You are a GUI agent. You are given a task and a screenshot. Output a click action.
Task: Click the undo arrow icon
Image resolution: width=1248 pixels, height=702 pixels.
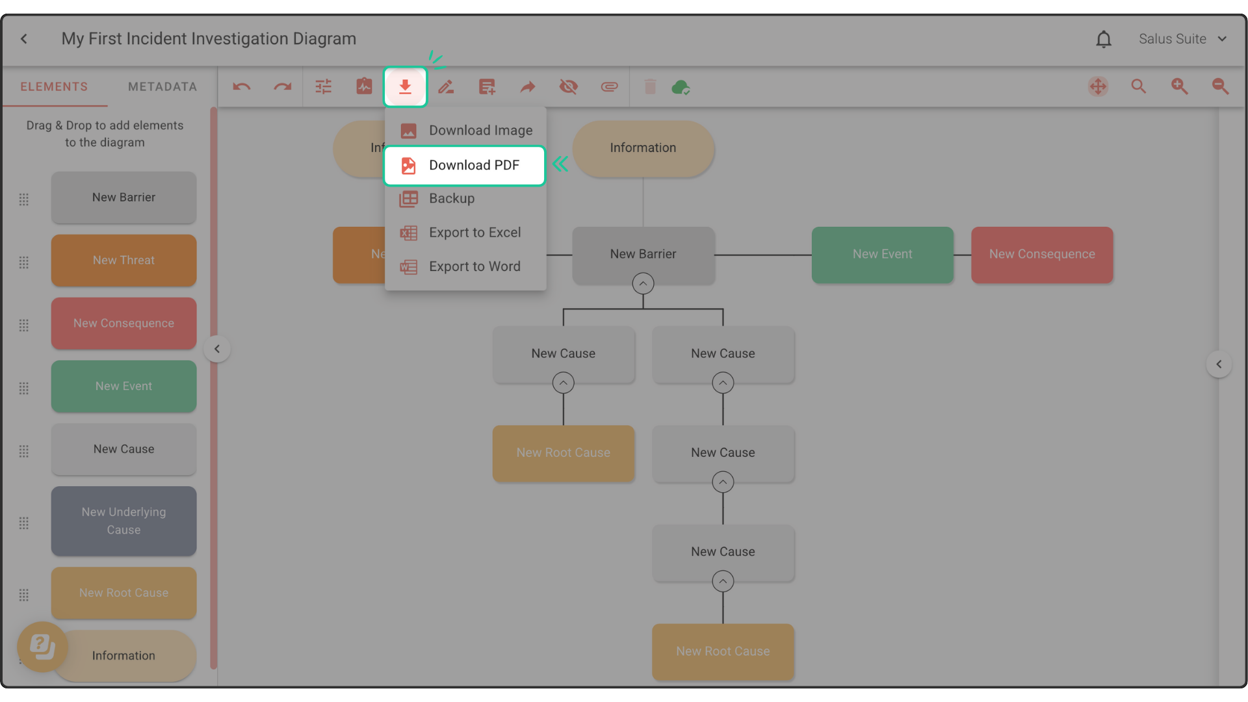point(242,86)
